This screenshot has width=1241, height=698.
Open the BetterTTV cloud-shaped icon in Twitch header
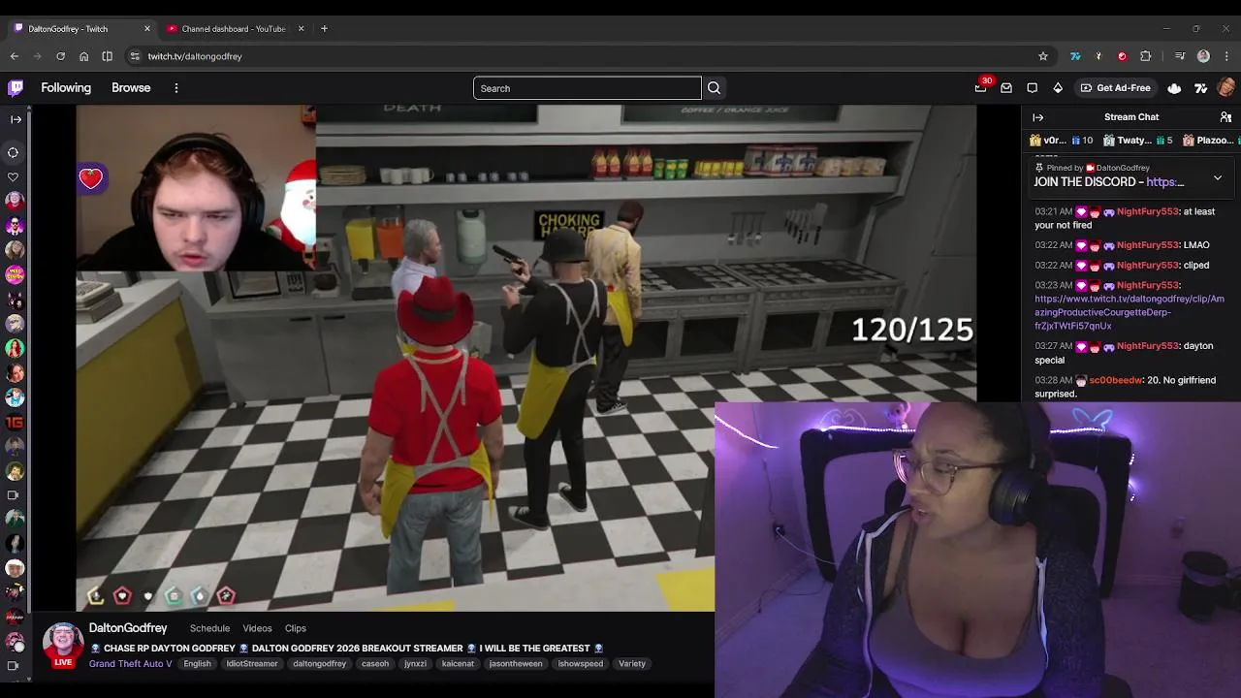coord(1174,88)
